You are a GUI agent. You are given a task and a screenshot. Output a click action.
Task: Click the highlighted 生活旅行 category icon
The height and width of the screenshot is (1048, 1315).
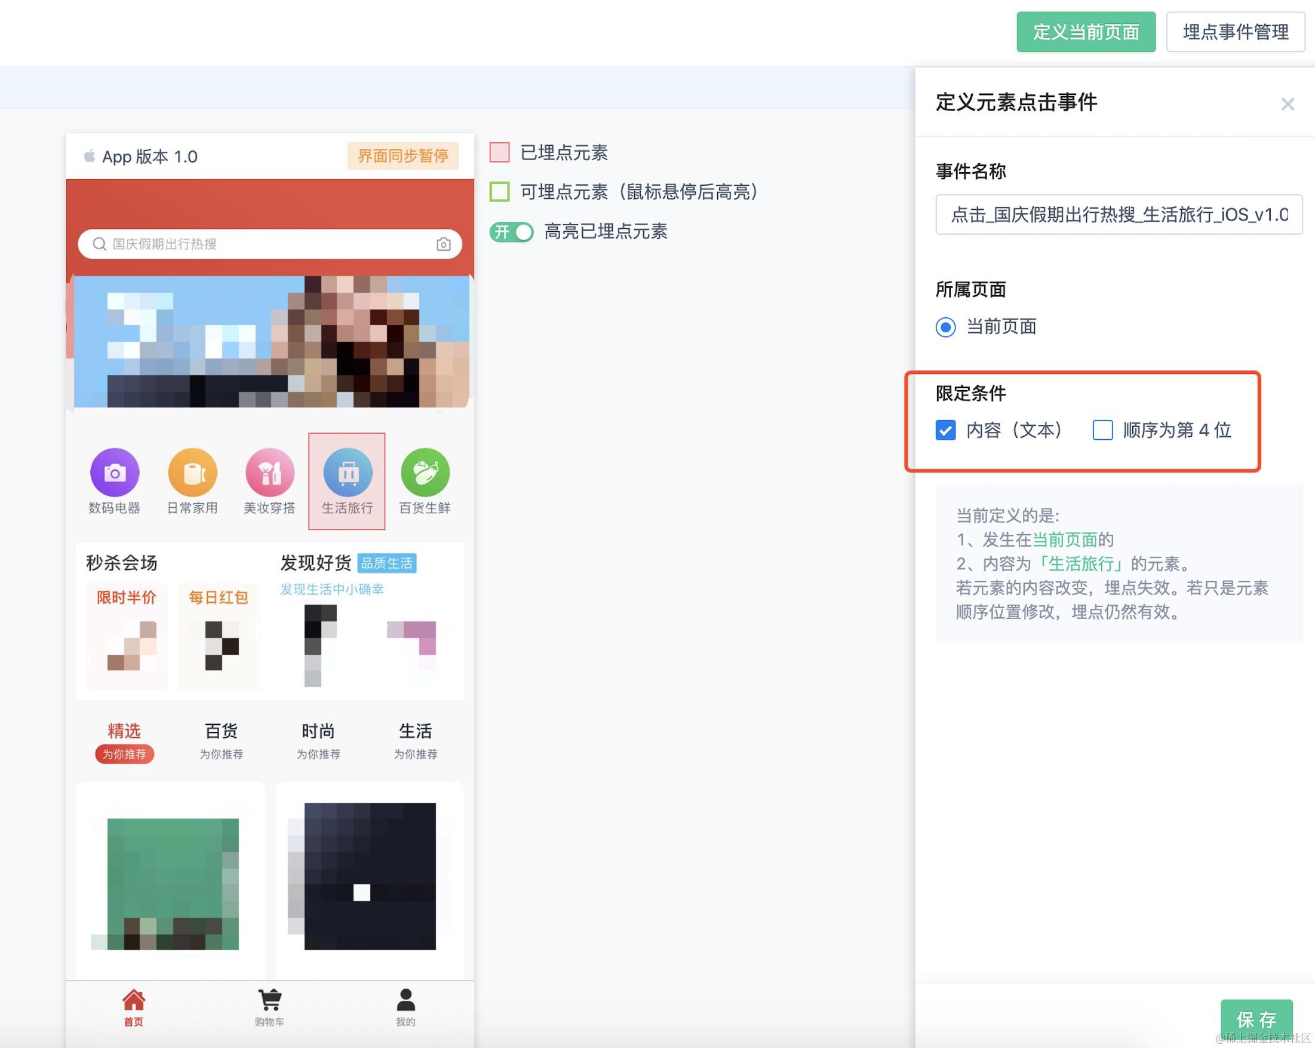[x=346, y=473]
